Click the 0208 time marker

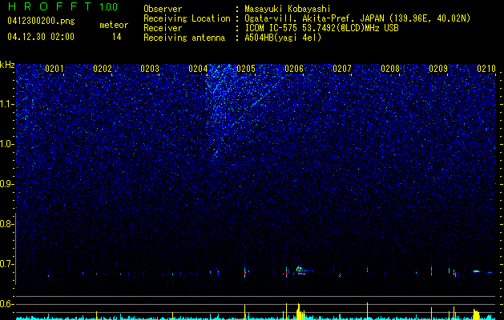(390, 69)
